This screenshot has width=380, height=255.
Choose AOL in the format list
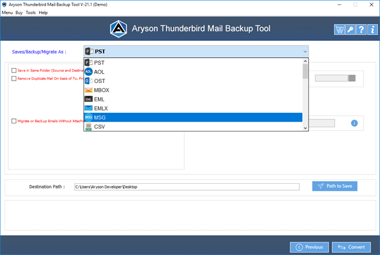[x=193, y=72]
